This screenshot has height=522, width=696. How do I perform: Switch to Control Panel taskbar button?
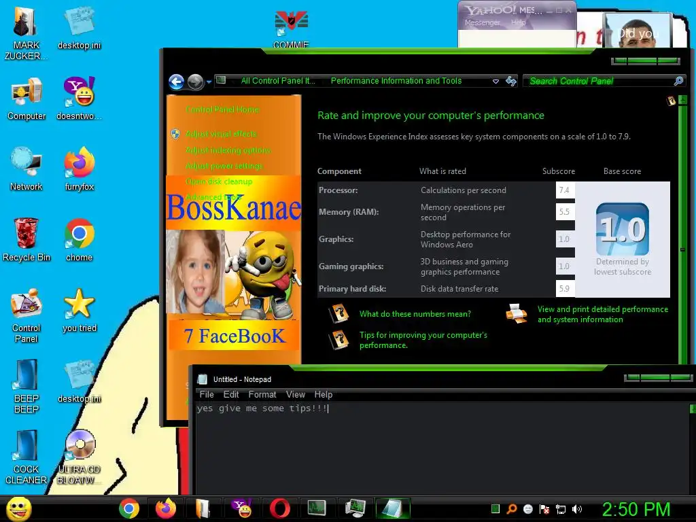click(x=355, y=508)
